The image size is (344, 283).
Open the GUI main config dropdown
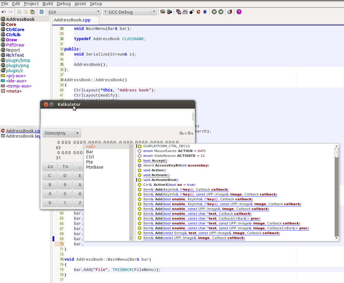click(x=98, y=12)
